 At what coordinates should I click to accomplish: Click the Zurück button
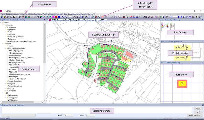point(198,109)
